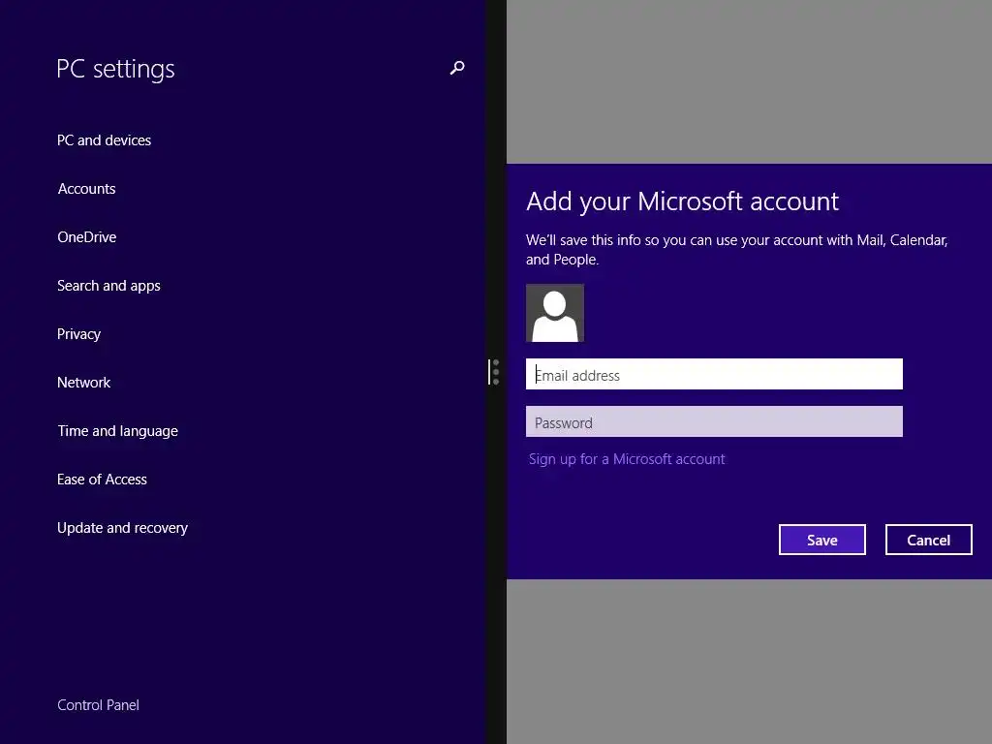The height and width of the screenshot is (744, 992).
Task: Open Privacy settings
Action: [x=78, y=334]
